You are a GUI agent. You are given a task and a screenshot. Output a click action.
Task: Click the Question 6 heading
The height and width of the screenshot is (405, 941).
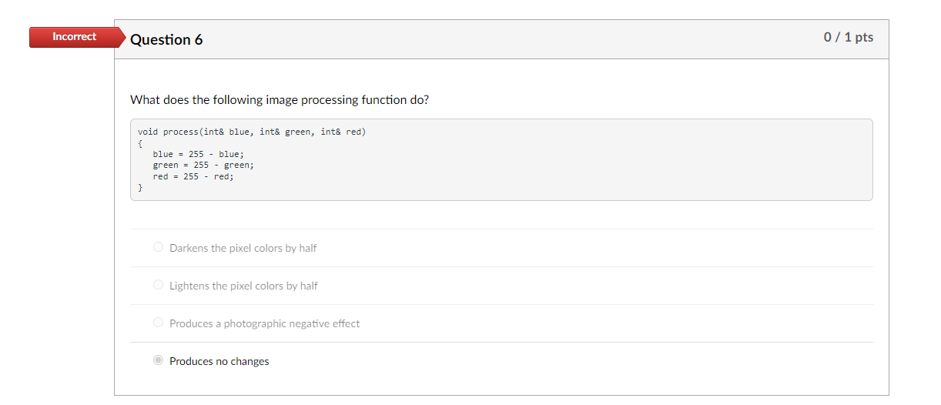click(x=166, y=40)
